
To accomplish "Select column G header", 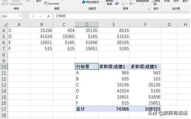I will coord(169,24).
